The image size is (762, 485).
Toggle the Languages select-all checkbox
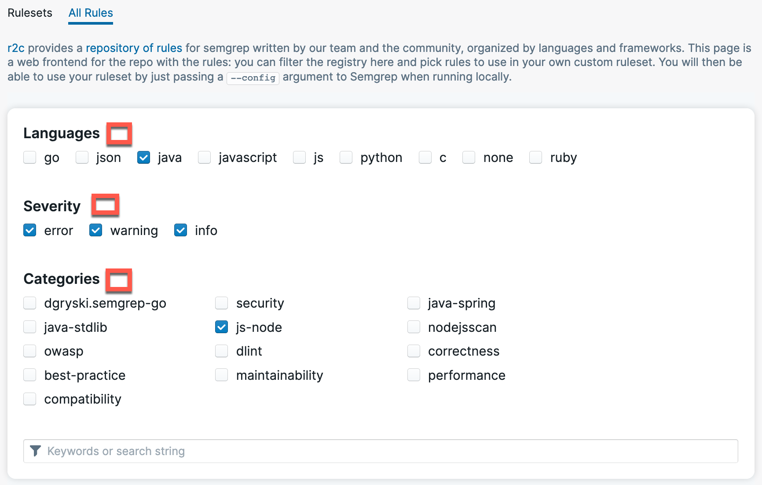(119, 133)
